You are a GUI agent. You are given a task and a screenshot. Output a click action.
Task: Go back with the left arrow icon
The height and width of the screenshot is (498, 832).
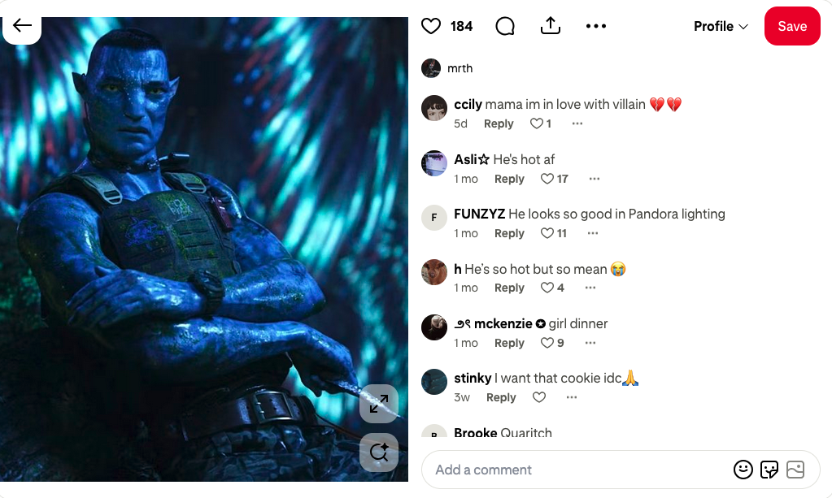tap(22, 25)
